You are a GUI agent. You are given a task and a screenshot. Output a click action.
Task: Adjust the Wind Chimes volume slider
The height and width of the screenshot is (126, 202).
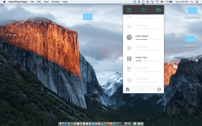click(148, 82)
